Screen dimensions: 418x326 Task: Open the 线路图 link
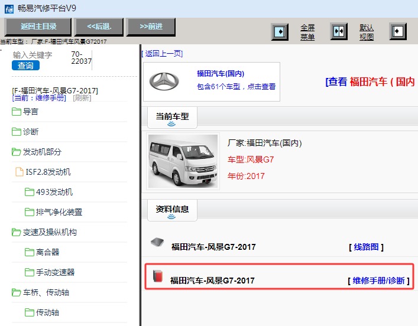coord(367,247)
